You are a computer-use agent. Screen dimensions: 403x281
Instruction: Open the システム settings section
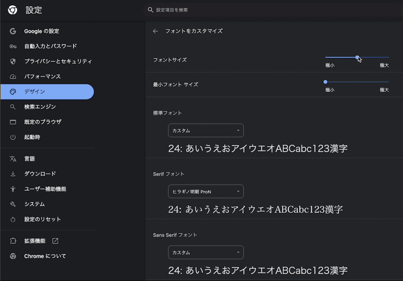tap(34, 204)
